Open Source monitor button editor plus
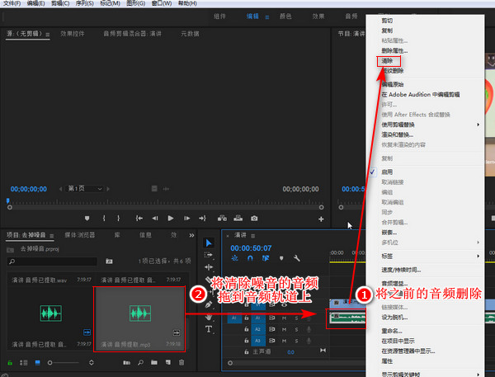This screenshot has height=377, width=495. [321, 219]
